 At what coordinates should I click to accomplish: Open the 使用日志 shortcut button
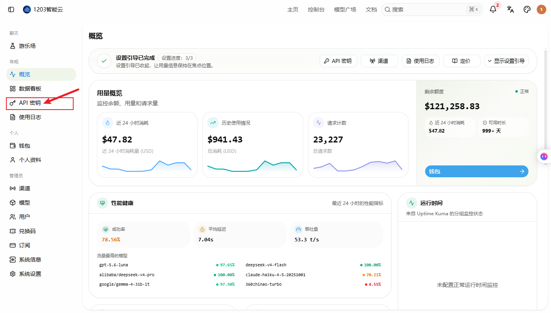click(x=421, y=61)
